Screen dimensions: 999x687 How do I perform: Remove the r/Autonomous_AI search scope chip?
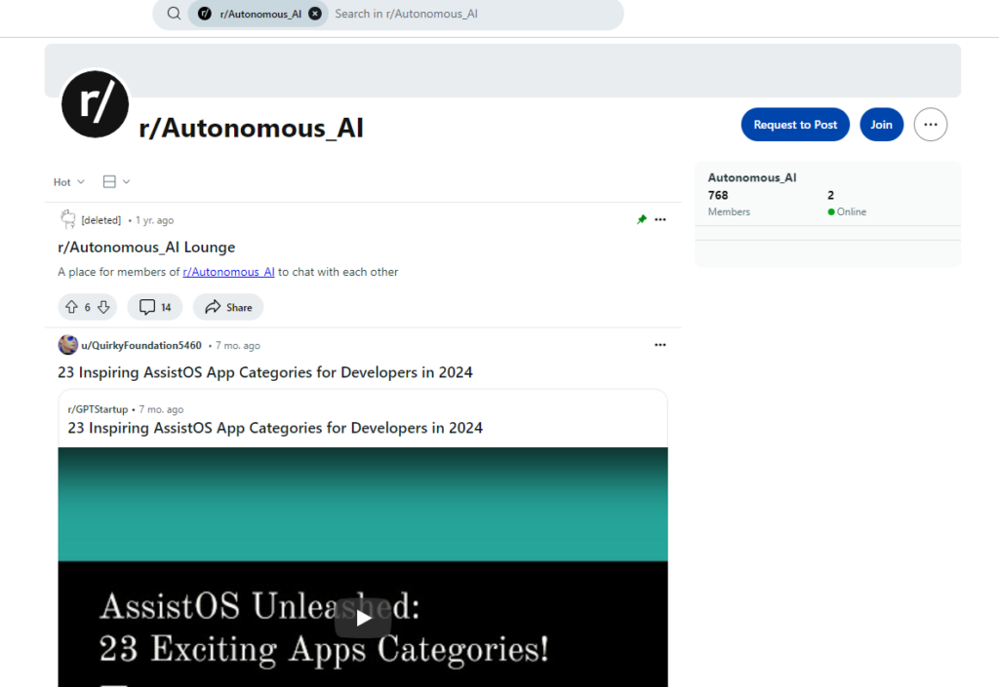coord(314,14)
